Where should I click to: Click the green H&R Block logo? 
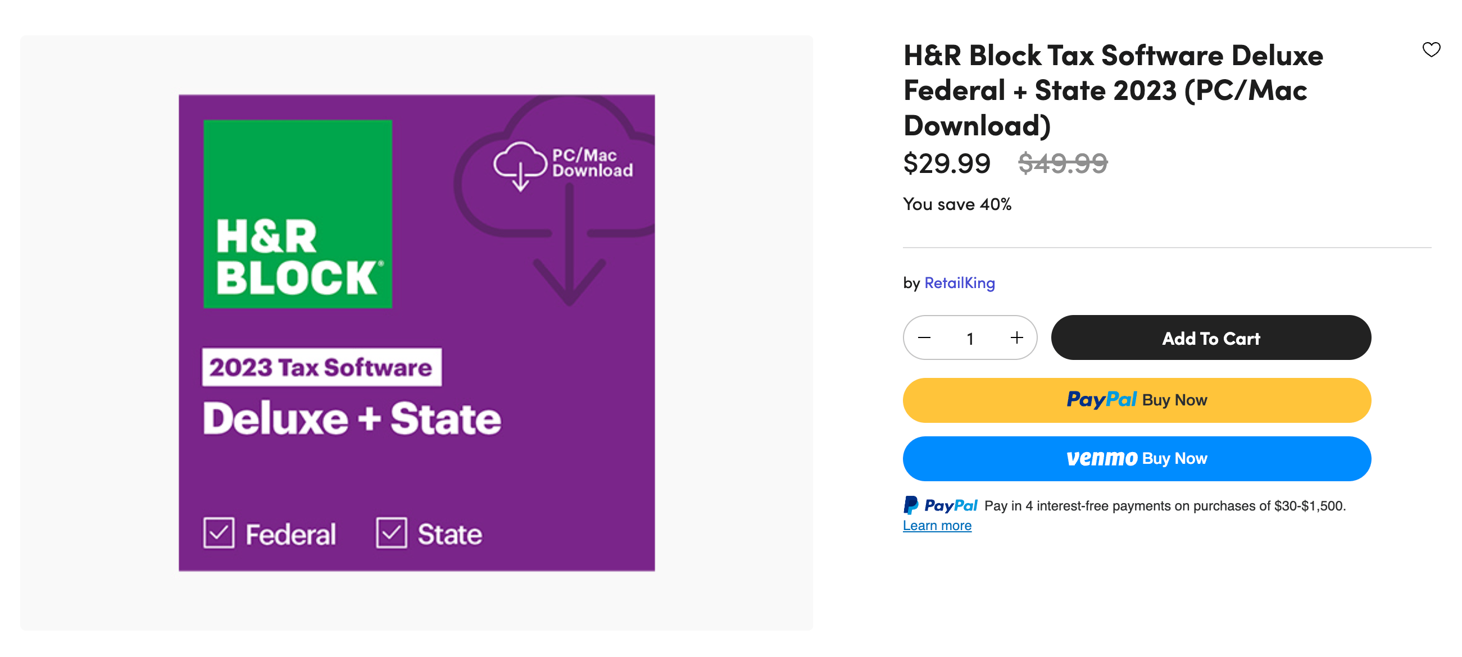point(297,213)
